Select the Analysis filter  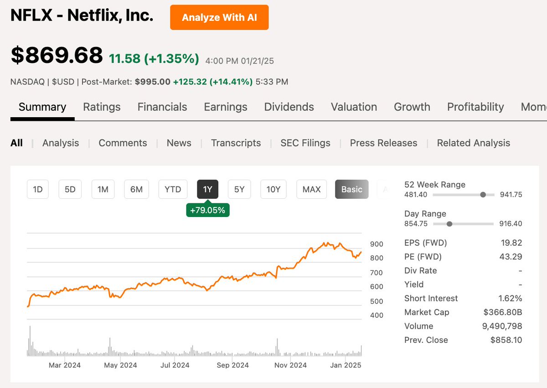[60, 143]
